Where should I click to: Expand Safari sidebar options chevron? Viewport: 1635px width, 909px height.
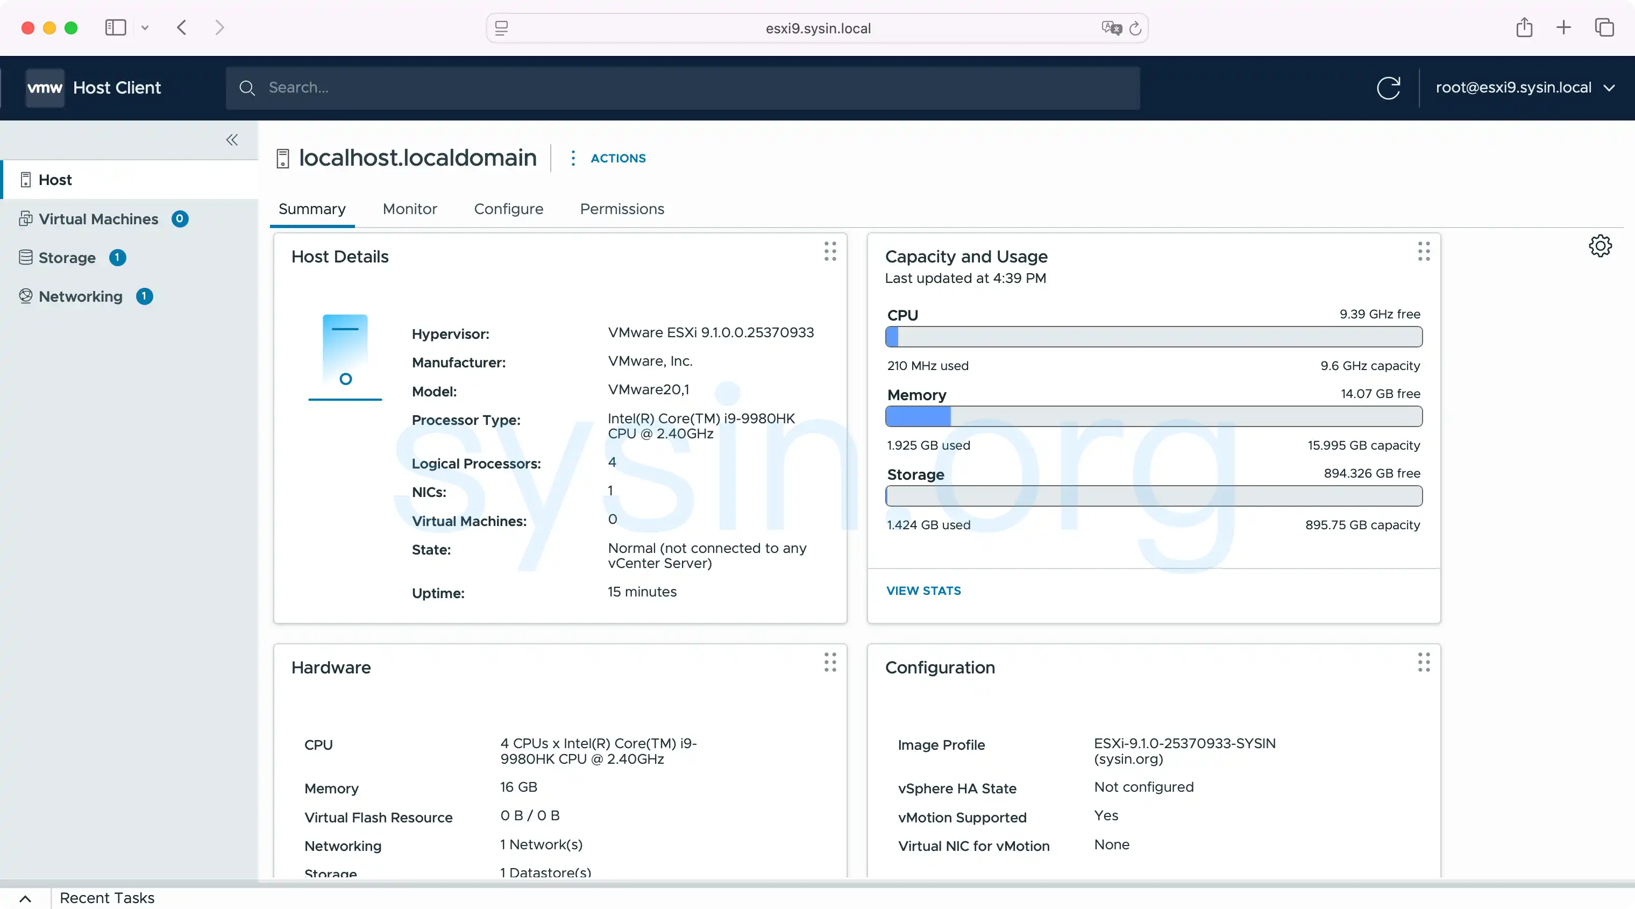[145, 27]
